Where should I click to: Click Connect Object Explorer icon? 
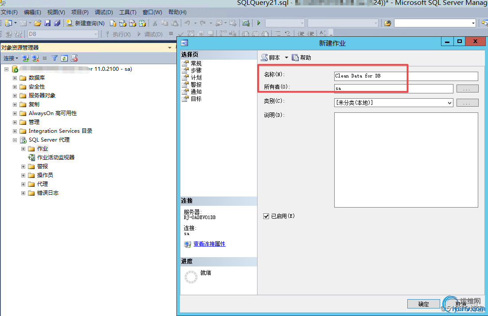click(x=26, y=58)
